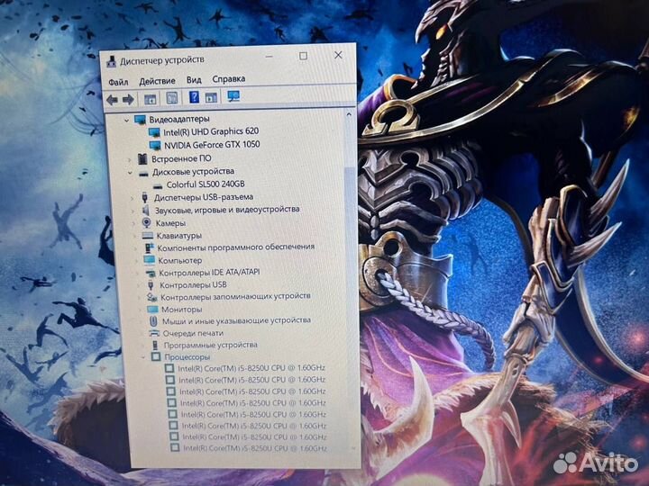Click the Клавиатуры keyboard icon
The width and height of the screenshot is (649, 486).
(x=147, y=236)
